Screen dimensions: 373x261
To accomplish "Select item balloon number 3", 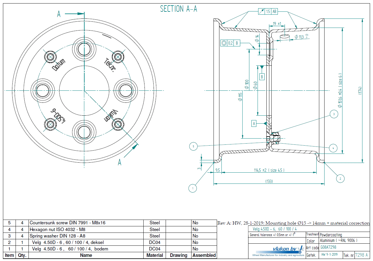I will 333,114.
